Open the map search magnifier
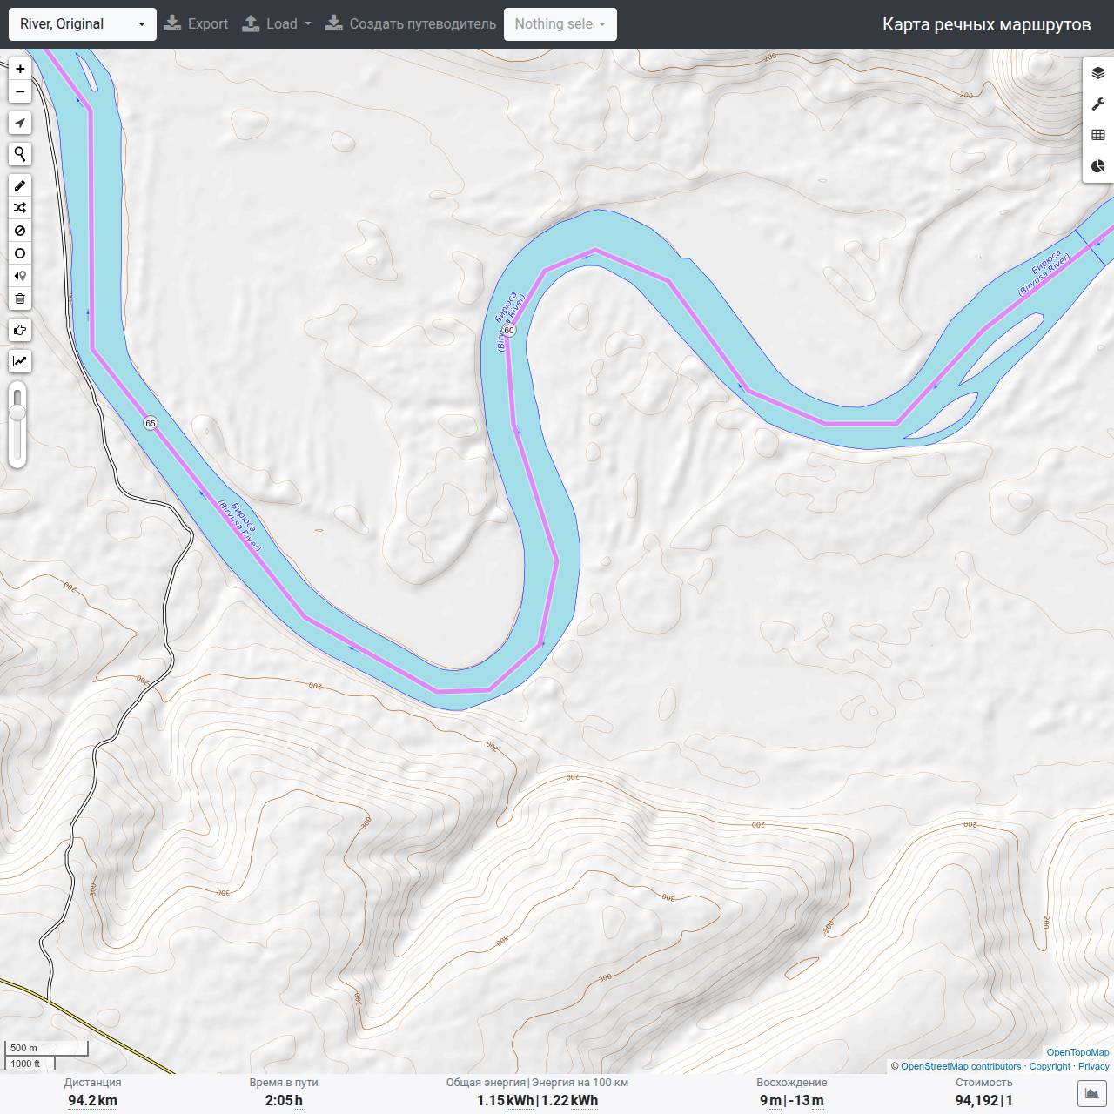This screenshot has width=1114, height=1114. (x=20, y=154)
